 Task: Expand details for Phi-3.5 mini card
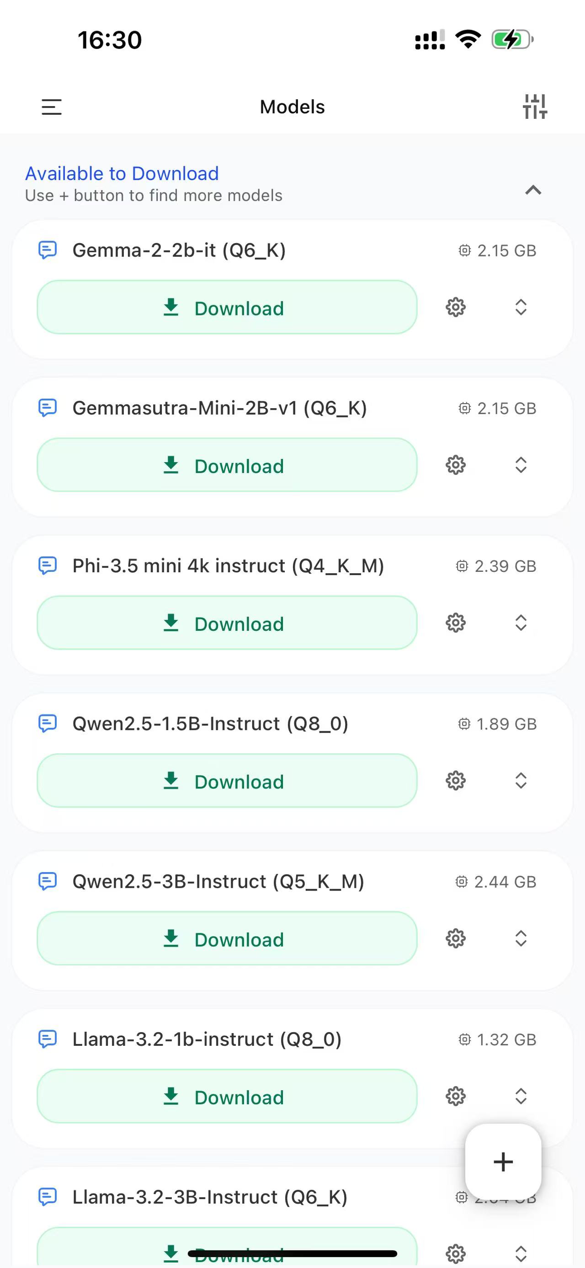(521, 623)
